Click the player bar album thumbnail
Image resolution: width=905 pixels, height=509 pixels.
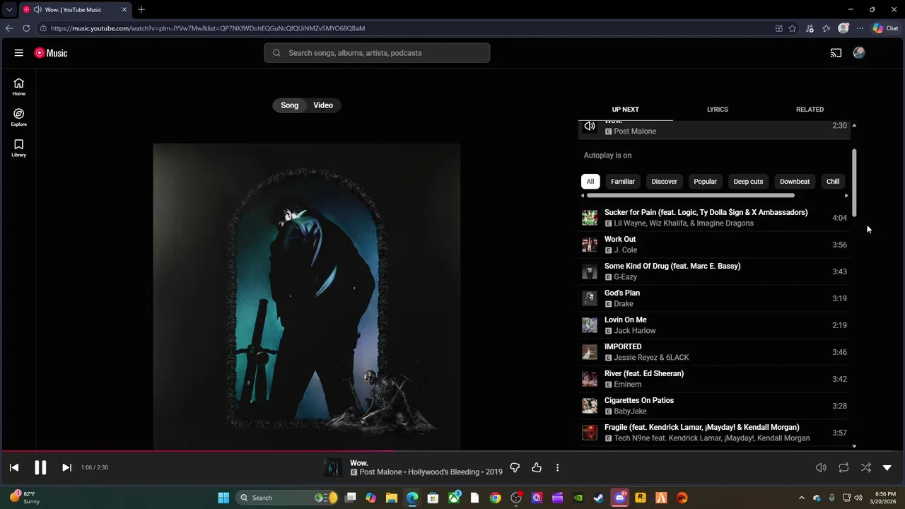333,467
